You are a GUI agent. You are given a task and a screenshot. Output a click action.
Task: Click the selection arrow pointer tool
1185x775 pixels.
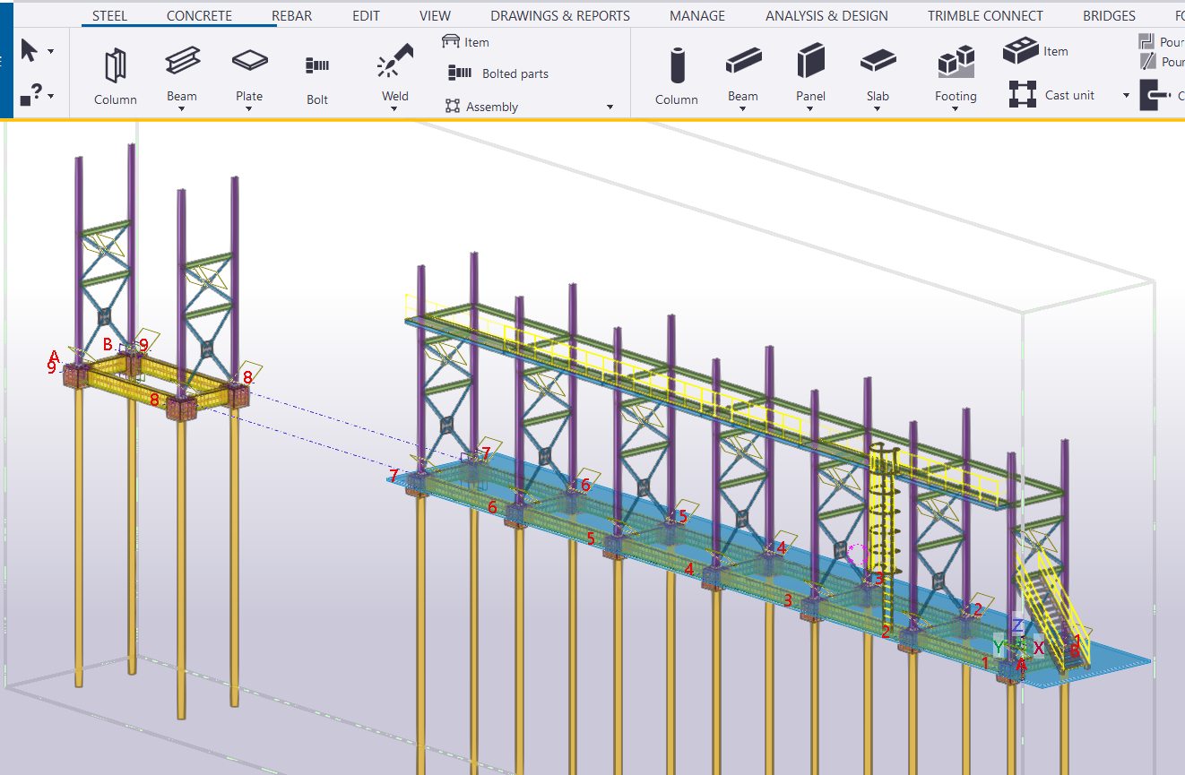(29, 50)
